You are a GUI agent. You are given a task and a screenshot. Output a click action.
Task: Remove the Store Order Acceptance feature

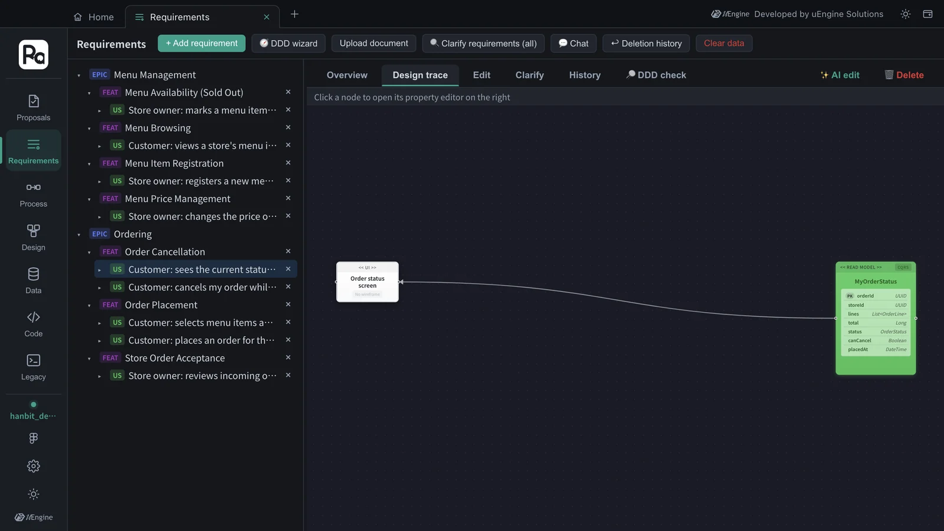point(288,358)
